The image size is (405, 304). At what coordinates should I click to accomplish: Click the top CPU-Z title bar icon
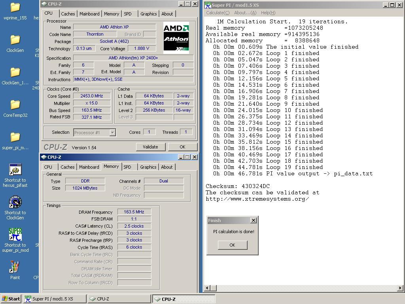(44, 4)
